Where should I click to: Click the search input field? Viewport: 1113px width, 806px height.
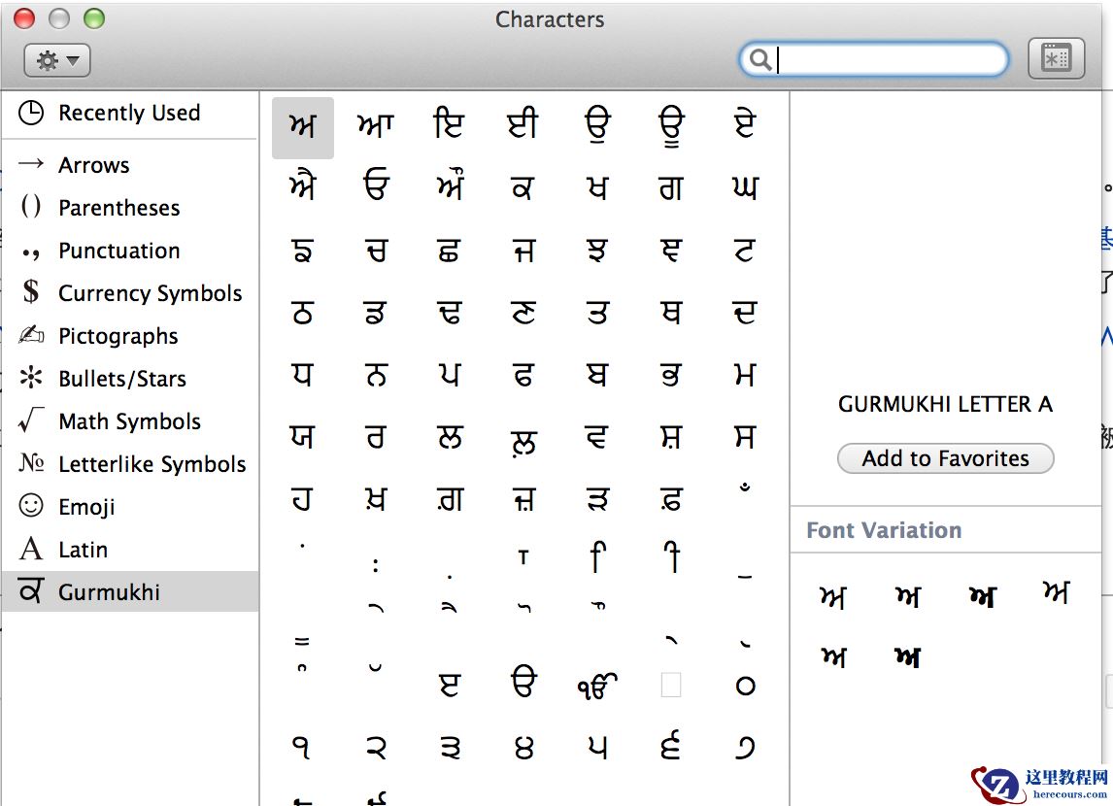click(x=889, y=60)
